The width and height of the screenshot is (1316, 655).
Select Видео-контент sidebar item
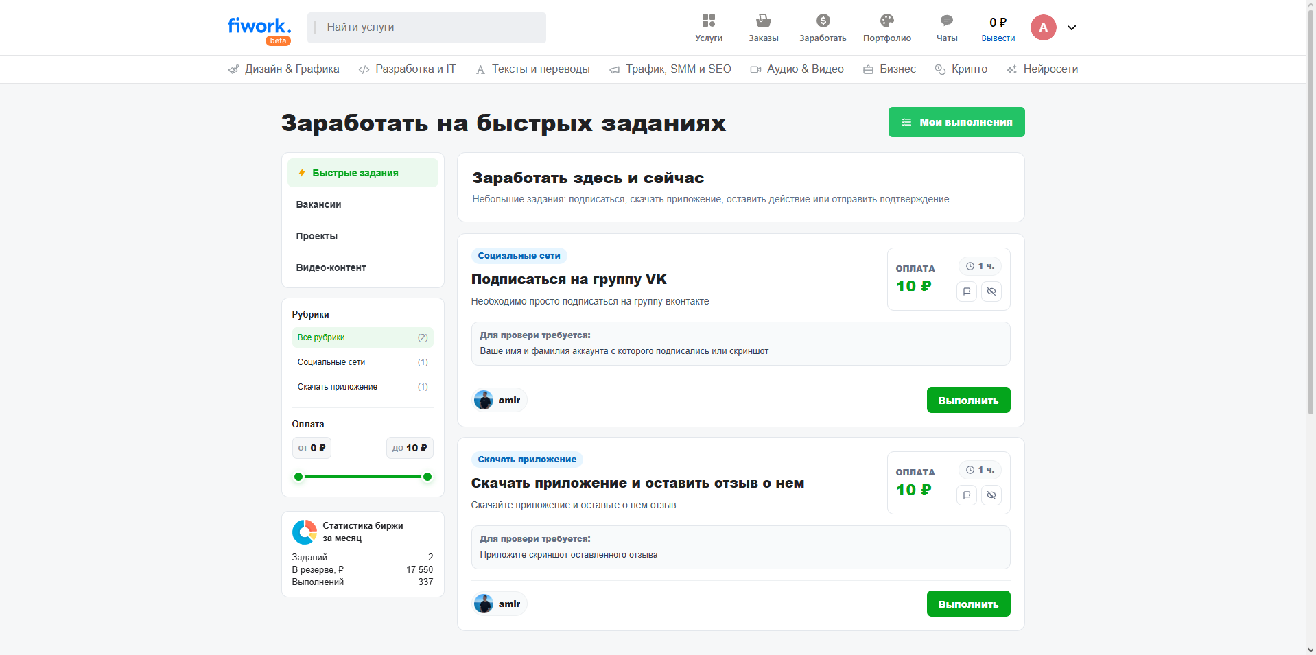click(363, 267)
